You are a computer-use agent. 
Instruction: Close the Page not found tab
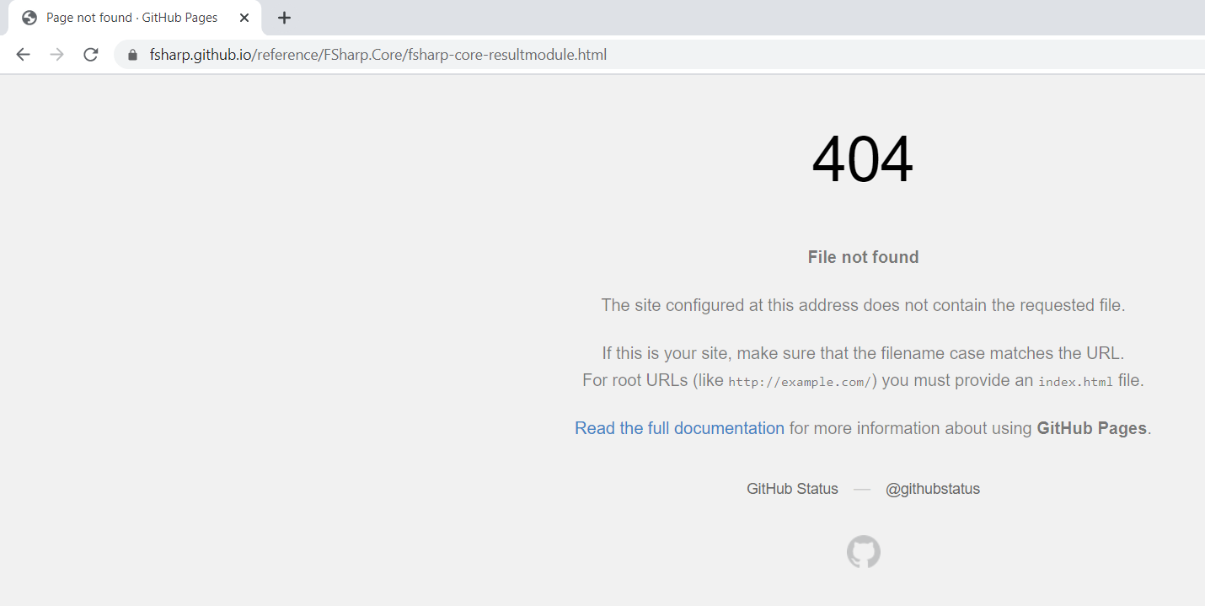(244, 18)
